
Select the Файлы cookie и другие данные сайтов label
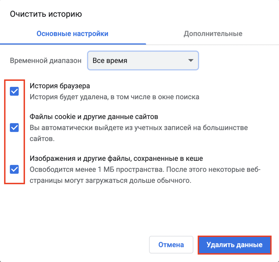point(94,117)
